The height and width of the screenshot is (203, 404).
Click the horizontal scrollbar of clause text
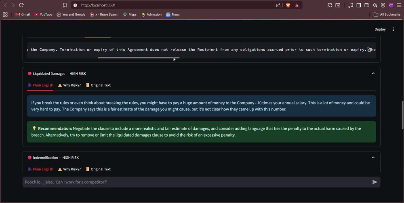139,58
